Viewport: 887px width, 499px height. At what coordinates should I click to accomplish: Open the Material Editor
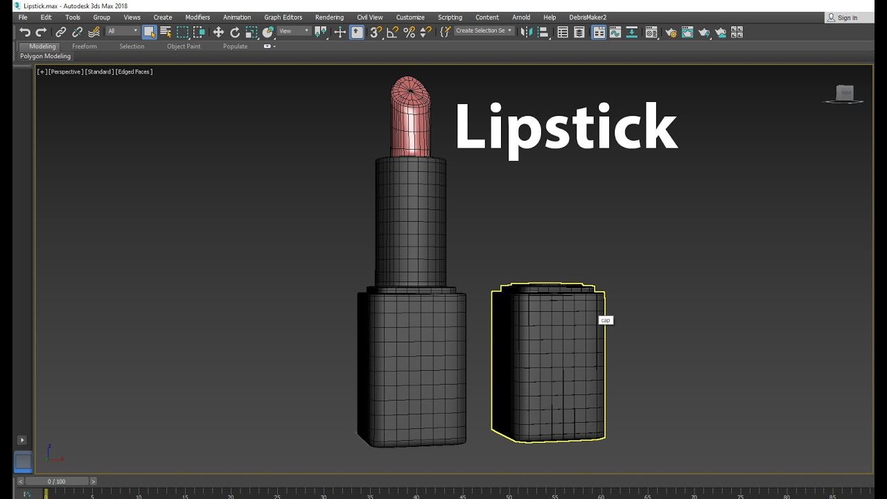tap(651, 32)
